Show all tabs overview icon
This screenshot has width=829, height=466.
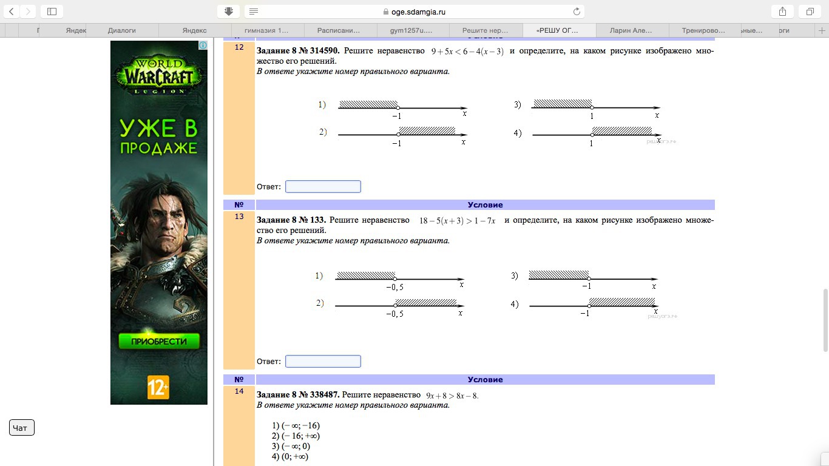810,12
